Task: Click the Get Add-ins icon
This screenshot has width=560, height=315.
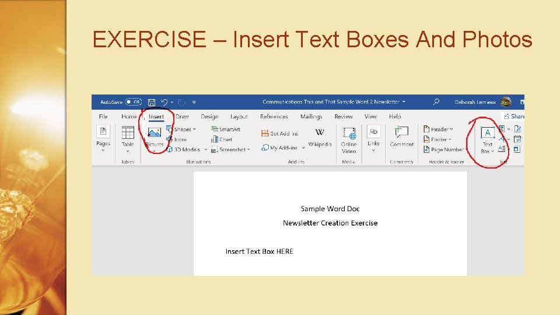Action: pos(265,133)
